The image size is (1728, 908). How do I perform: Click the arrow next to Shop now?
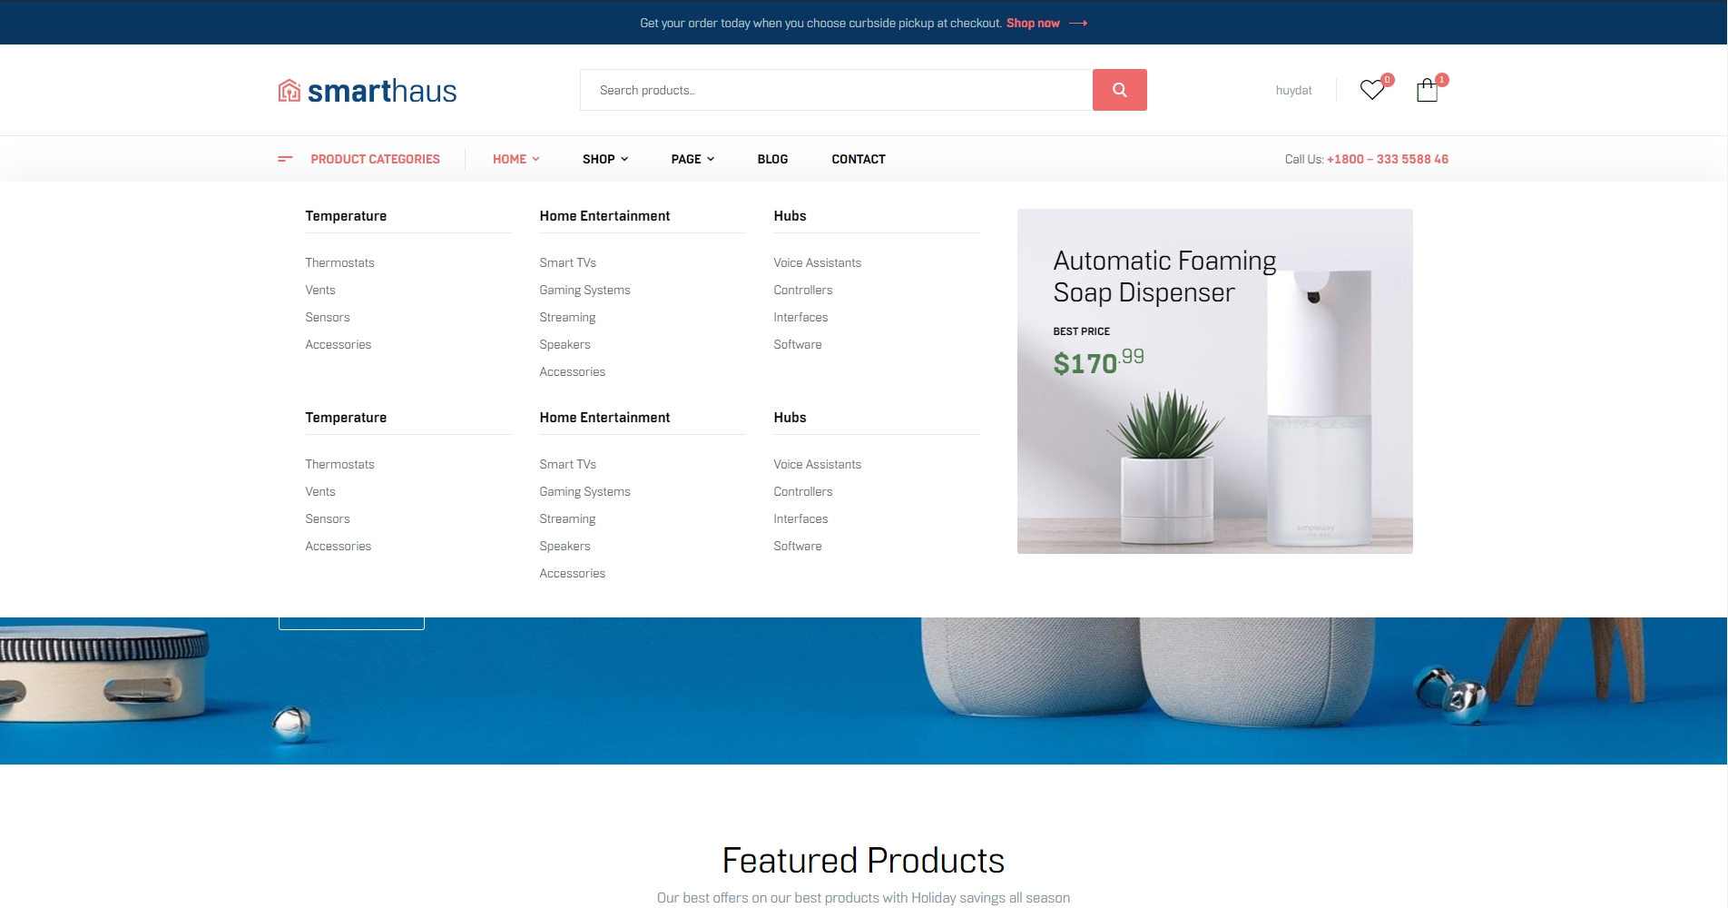(x=1078, y=24)
